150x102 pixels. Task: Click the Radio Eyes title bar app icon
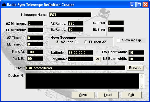4,4
